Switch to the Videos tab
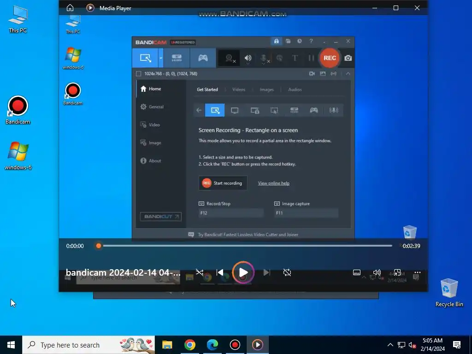The height and width of the screenshot is (354, 472). 239,89
